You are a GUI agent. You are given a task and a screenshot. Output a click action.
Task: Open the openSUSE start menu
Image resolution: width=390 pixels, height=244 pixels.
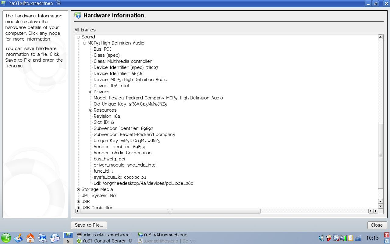(6, 238)
